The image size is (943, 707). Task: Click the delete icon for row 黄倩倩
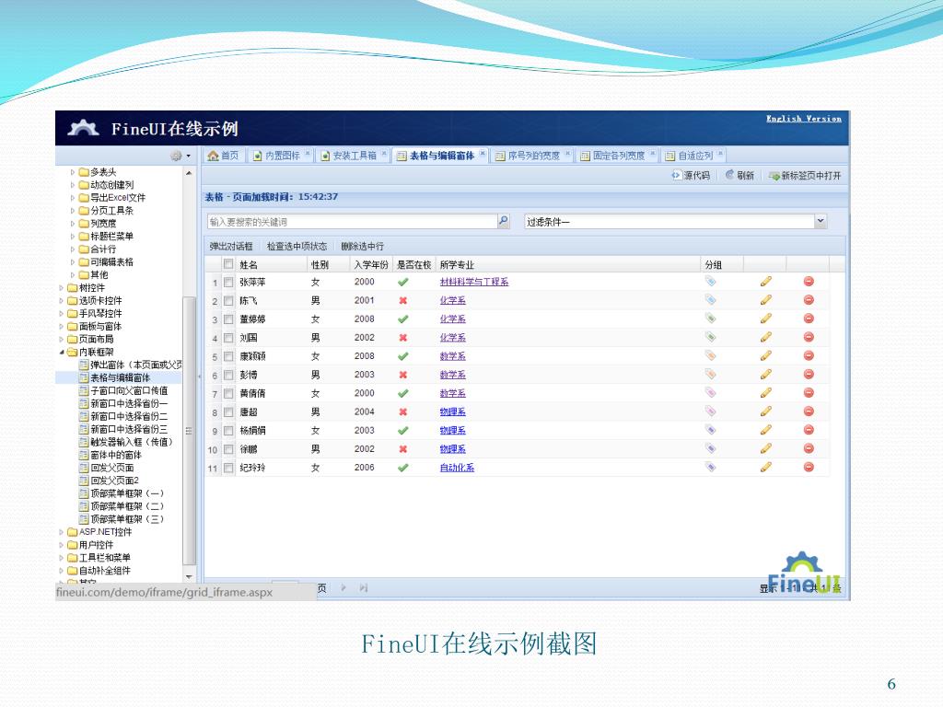click(x=809, y=393)
